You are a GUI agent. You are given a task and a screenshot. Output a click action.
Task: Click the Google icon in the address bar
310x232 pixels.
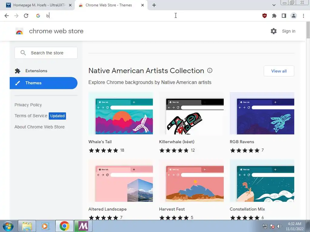(38, 16)
